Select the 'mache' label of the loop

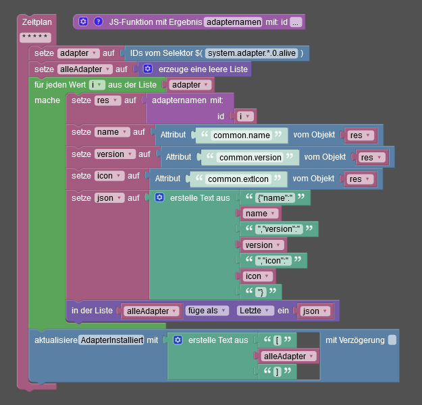[47, 100]
